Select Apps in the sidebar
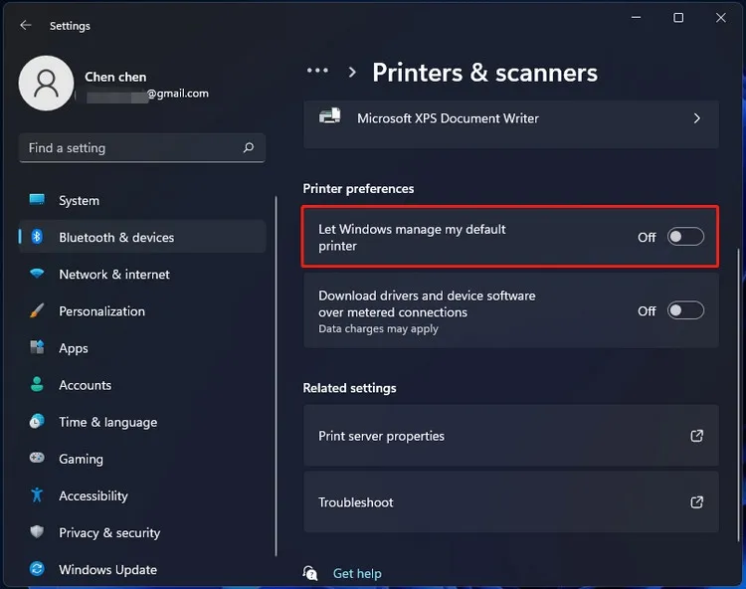746x589 pixels. tap(142, 348)
